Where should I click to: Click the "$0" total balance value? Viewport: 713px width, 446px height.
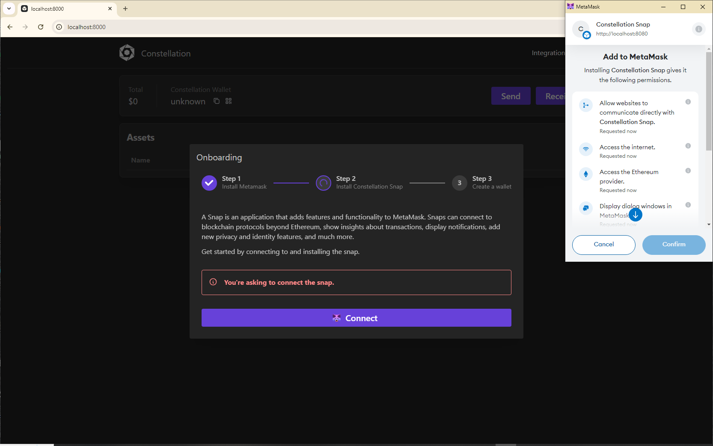tap(133, 101)
